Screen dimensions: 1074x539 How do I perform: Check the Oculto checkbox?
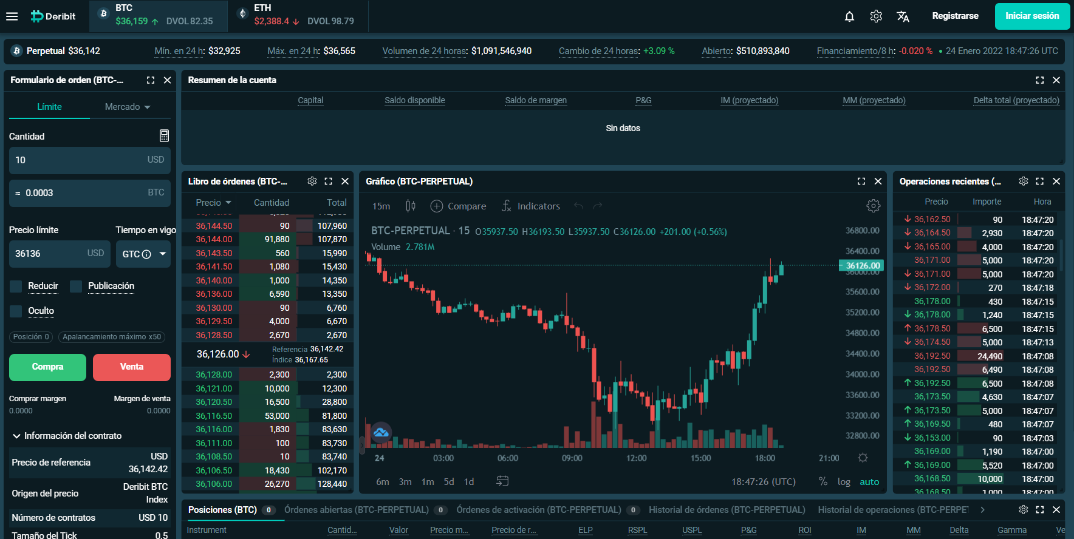coord(16,311)
